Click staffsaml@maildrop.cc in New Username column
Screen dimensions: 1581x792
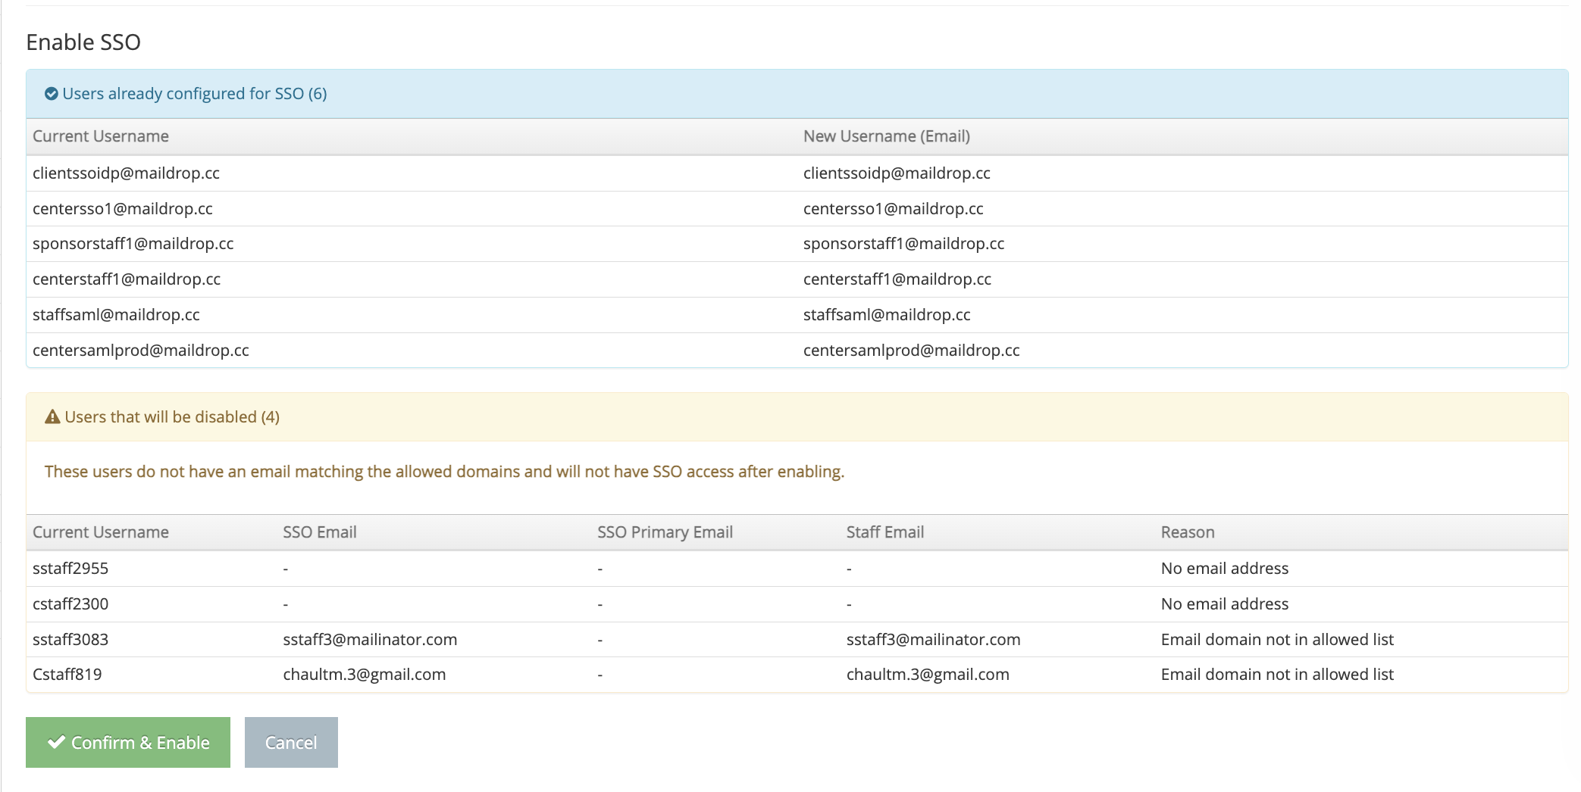coord(887,314)
